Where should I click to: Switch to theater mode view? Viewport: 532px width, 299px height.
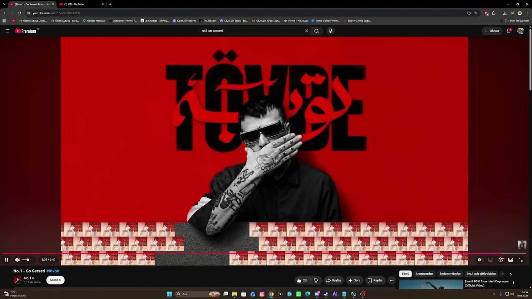pos(510,260)
